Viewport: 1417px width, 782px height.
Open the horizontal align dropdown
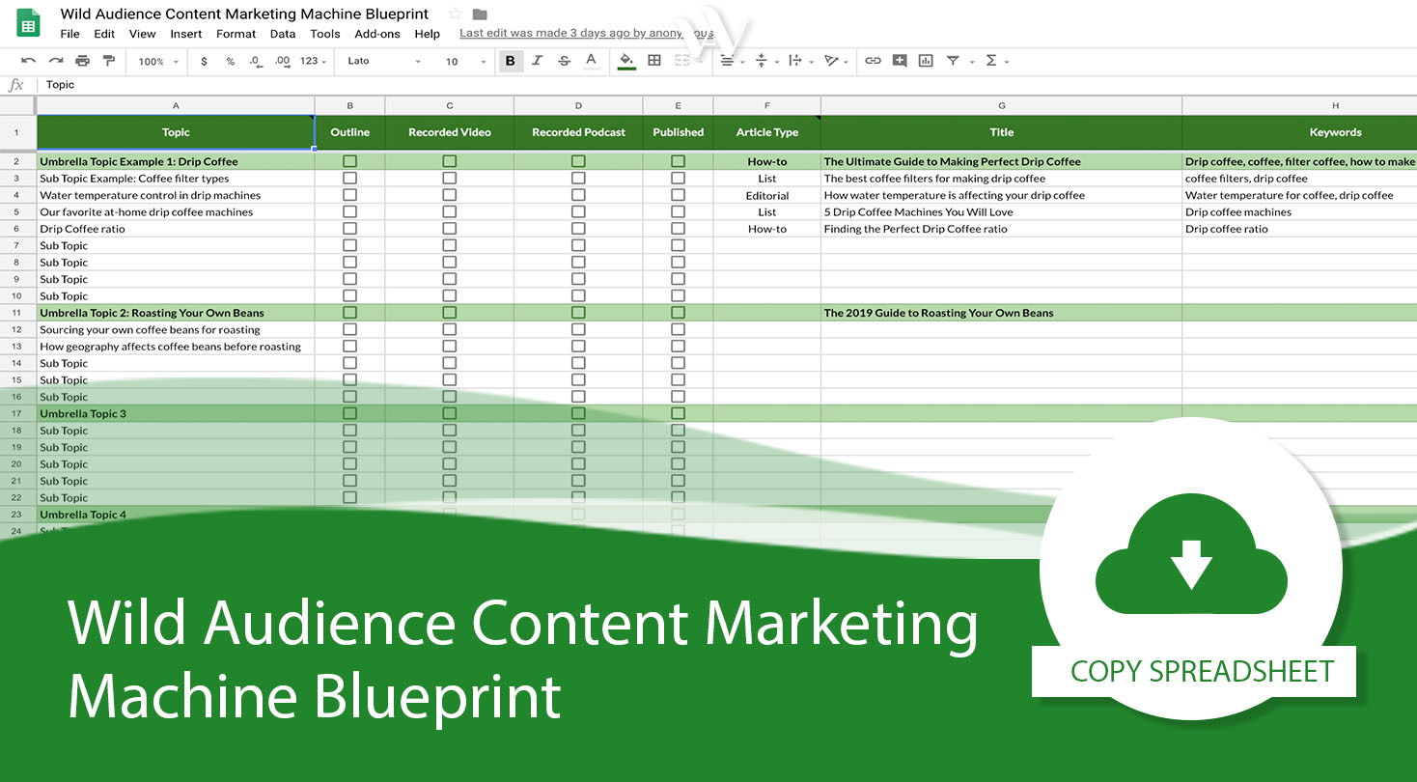click(734, 61)
